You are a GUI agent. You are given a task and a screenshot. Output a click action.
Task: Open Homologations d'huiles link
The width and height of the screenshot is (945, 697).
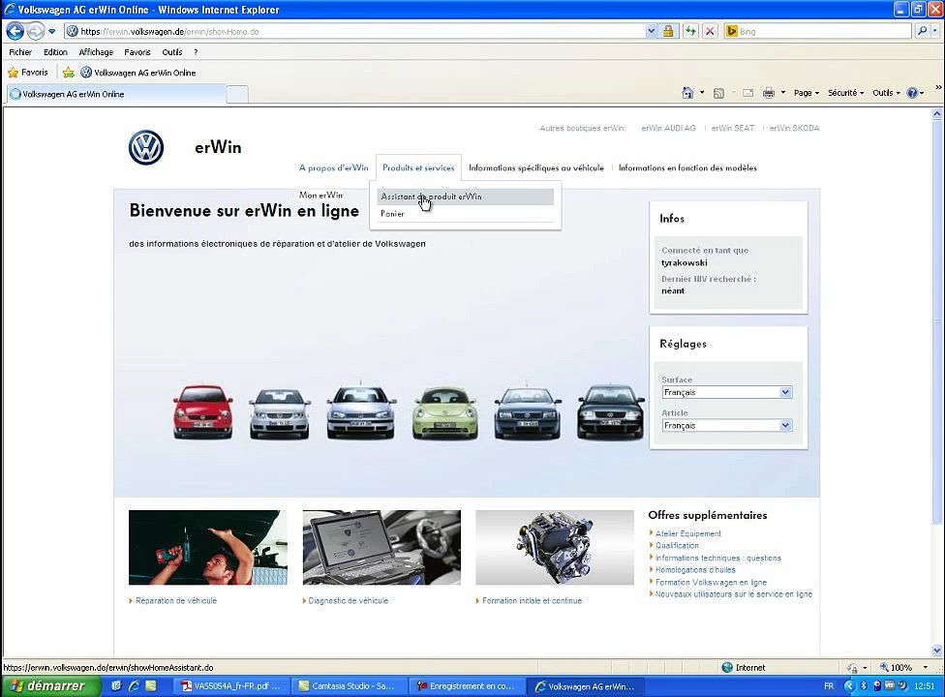(695, 570)
